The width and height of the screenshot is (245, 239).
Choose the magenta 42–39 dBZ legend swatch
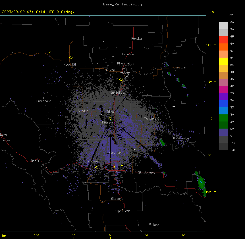click(x=223, y=89)
